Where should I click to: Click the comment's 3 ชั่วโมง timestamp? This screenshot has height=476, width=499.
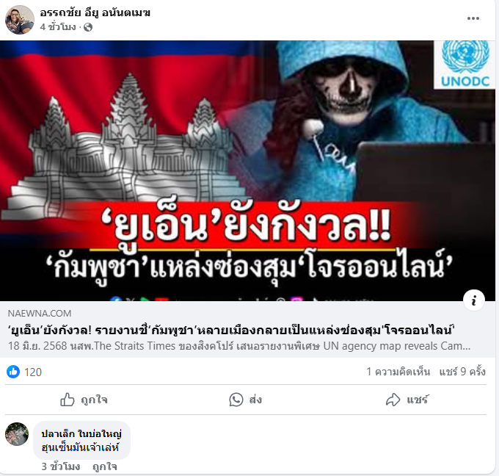click(60, 466)
